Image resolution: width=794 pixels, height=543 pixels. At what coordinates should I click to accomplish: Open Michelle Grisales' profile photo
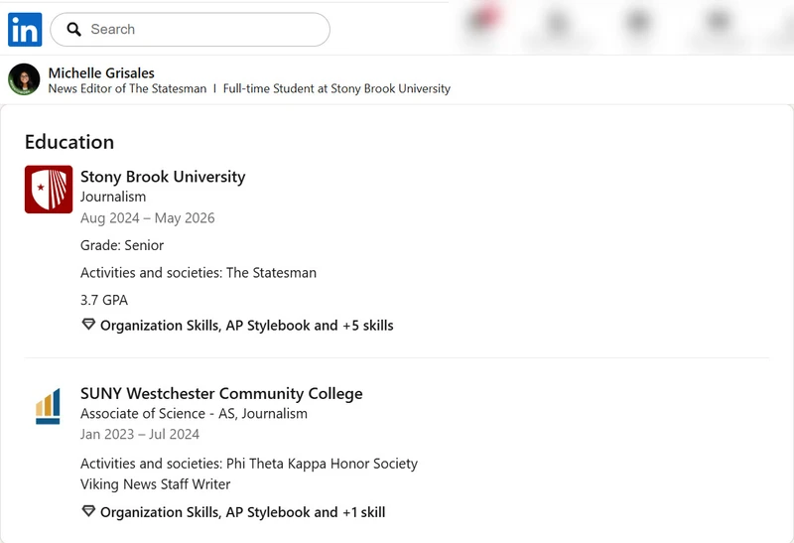point(24,79)
